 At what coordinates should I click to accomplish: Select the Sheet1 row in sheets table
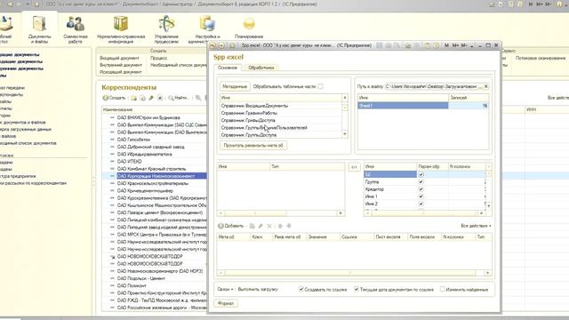click(423, 106)
